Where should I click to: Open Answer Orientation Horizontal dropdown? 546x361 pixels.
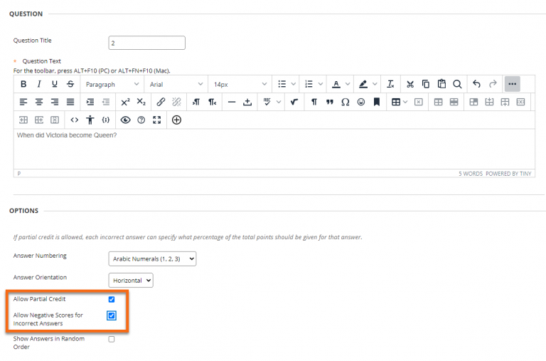[x=131, y=281]
